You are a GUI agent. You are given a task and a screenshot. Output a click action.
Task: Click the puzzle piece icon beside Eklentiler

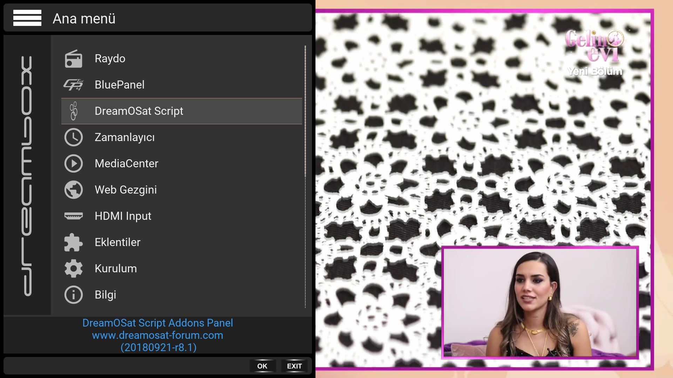(74, 242)
